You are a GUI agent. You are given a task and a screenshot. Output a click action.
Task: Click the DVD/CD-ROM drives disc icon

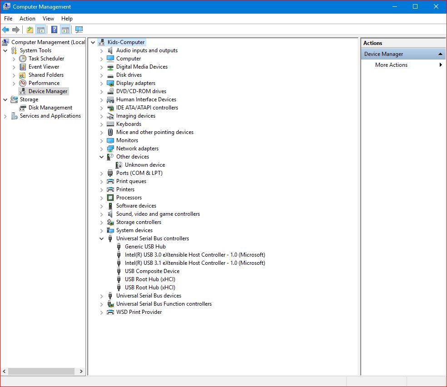tap(110, 91)
